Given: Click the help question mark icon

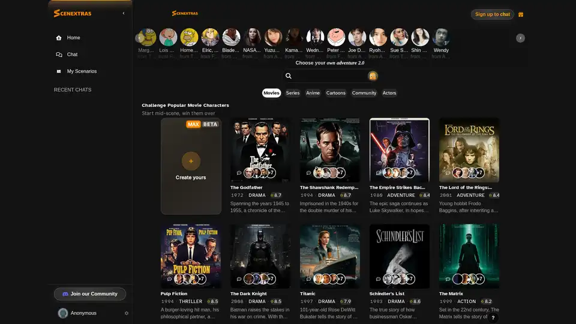Looking at the screenshot, I should [x=493, y=318].
